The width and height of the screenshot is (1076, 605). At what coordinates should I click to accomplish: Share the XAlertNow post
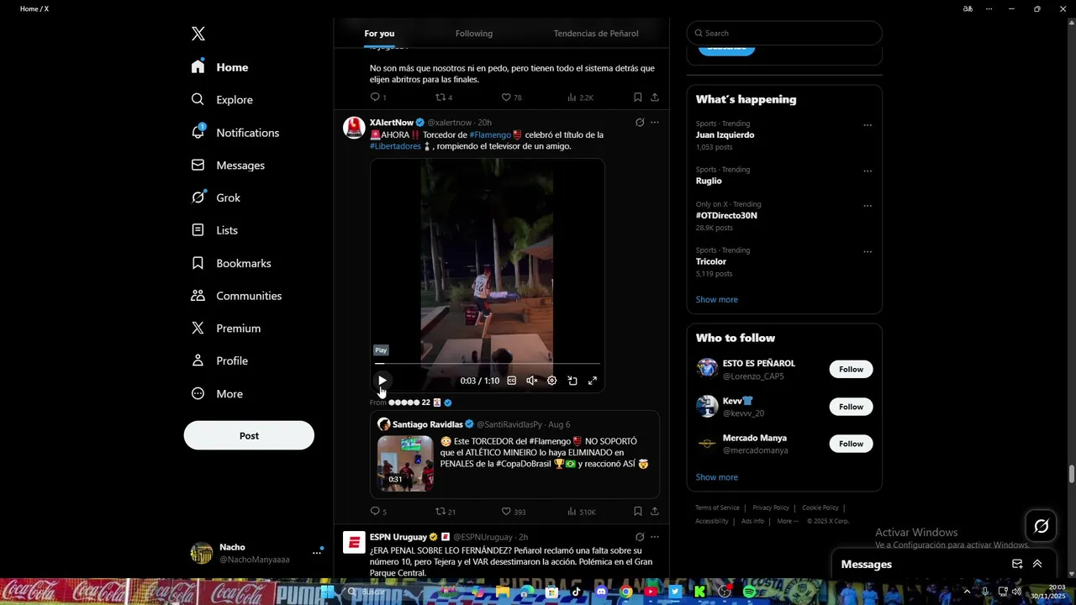(654, 512)
